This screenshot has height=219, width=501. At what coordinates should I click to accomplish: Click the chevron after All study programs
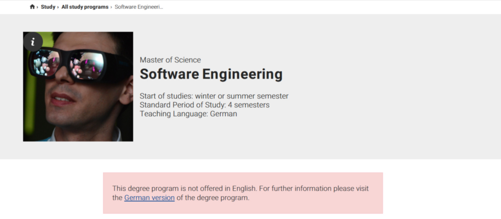(111, 7)
